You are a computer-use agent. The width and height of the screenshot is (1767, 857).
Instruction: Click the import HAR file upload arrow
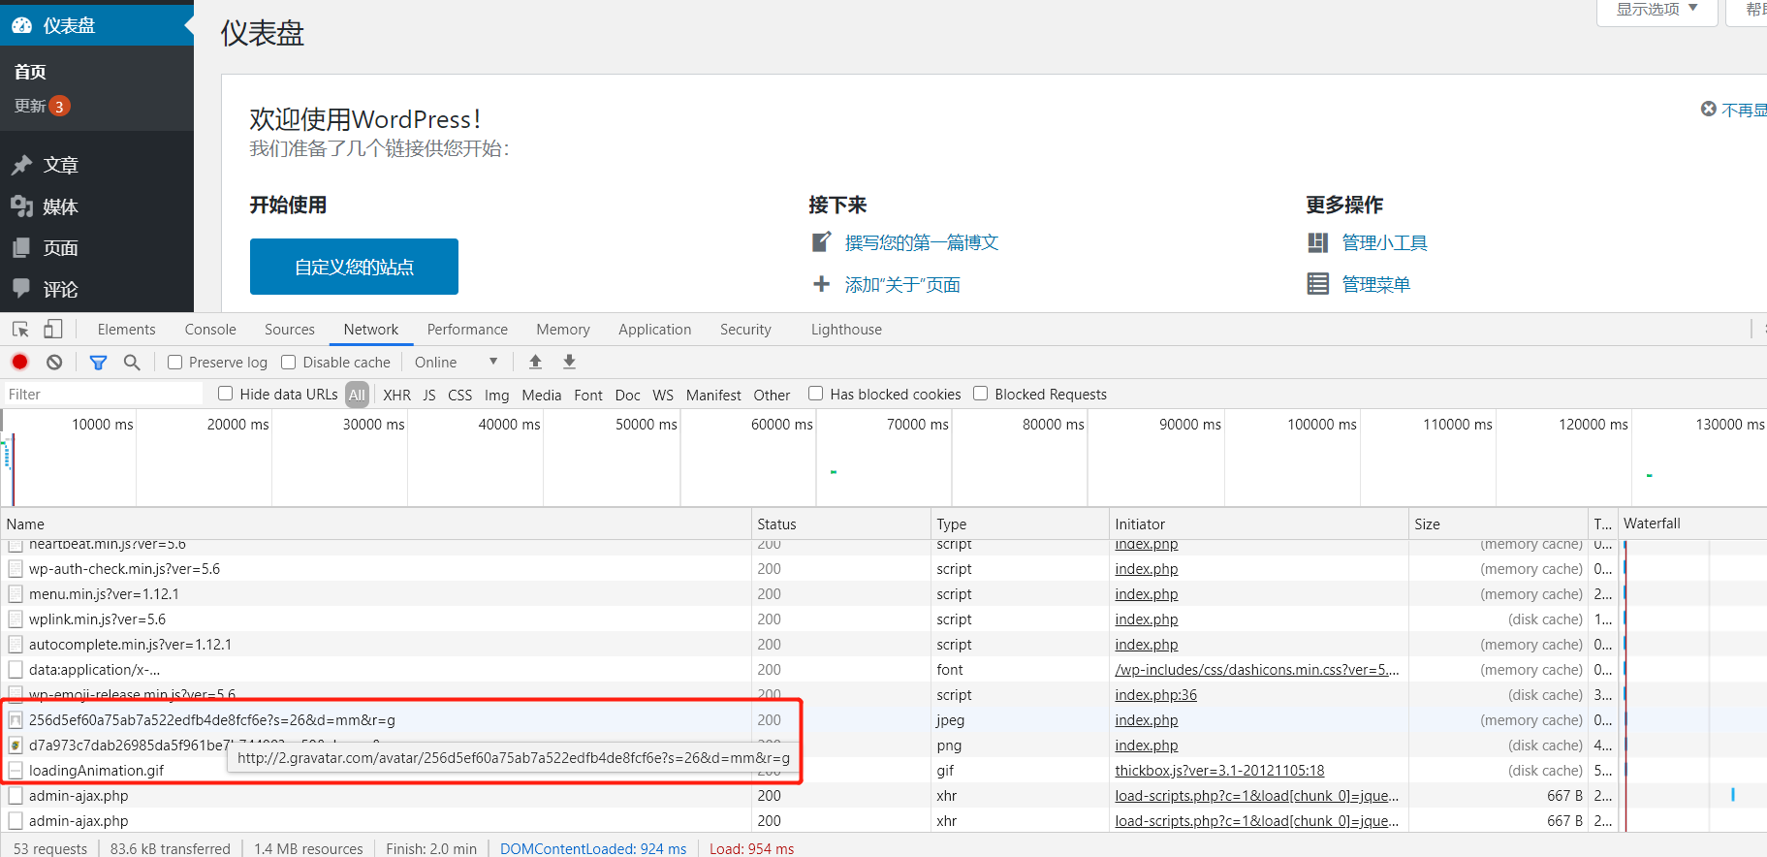point(535,362)
